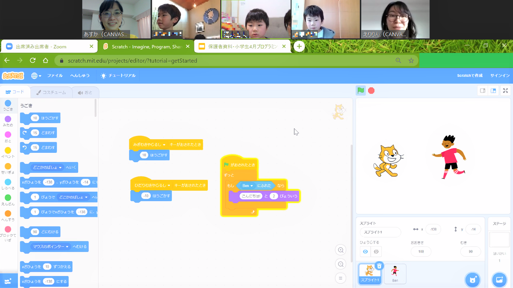
Task: Zoom out of the code workspace
Action: 341,264
